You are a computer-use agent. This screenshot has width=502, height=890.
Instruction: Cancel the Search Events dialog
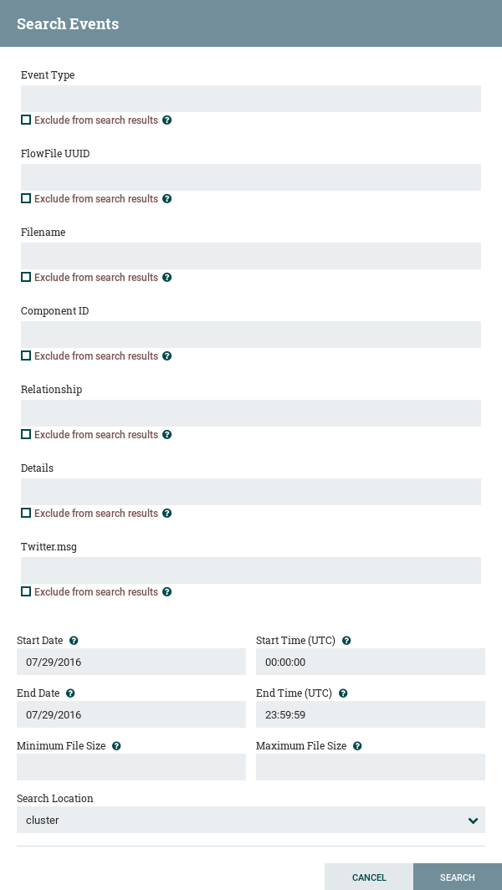369,877
